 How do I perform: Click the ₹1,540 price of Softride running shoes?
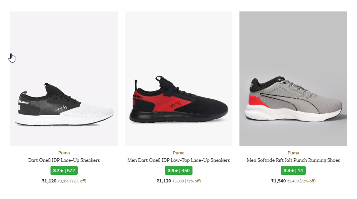coord(278,181)
